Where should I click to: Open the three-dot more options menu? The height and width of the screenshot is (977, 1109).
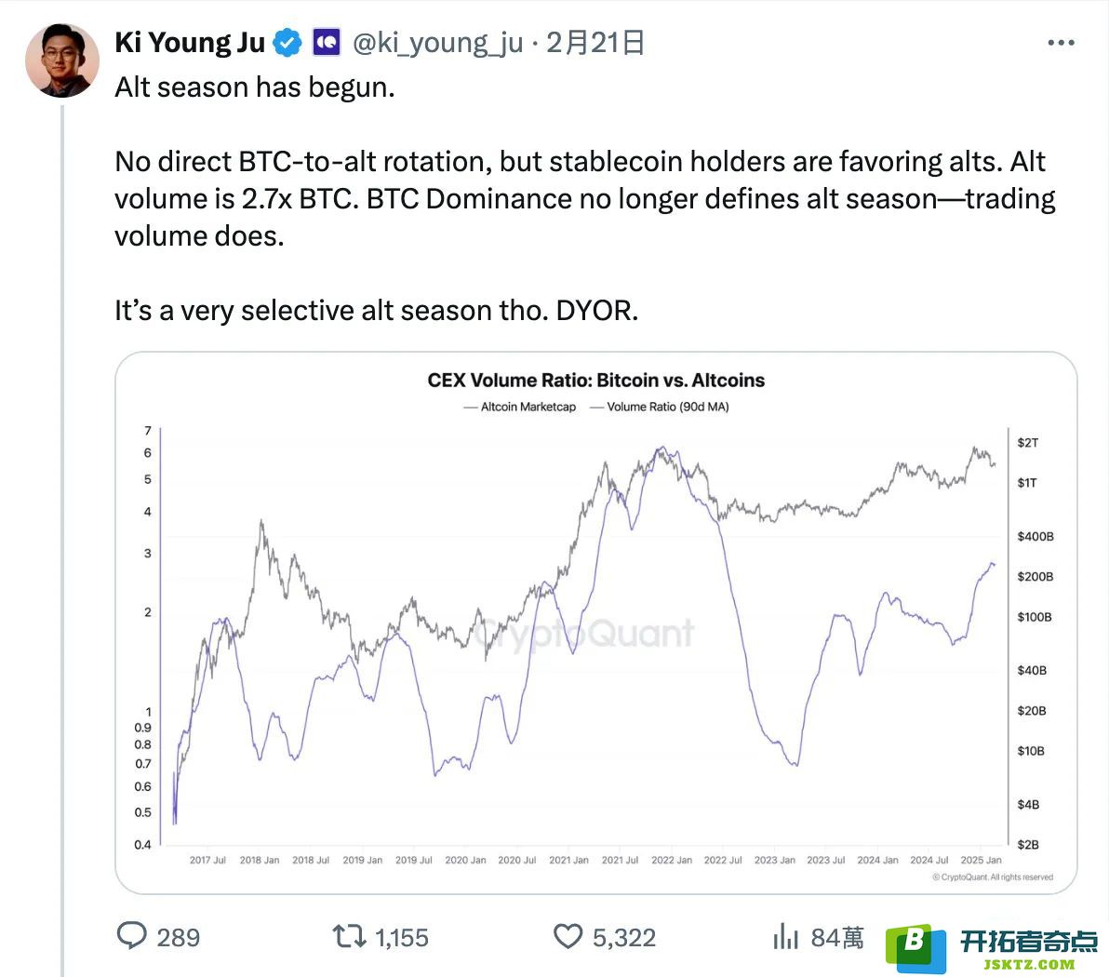pyautogui.click(x=1061, y=43)
